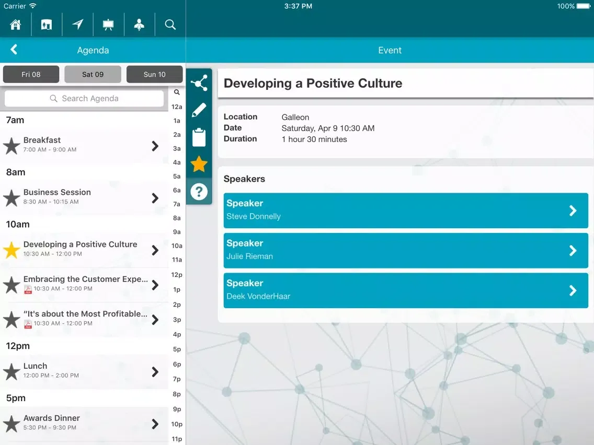Open the Home icon in top toolbar
This screenshot has width=594, height=445.
[16, 25]
